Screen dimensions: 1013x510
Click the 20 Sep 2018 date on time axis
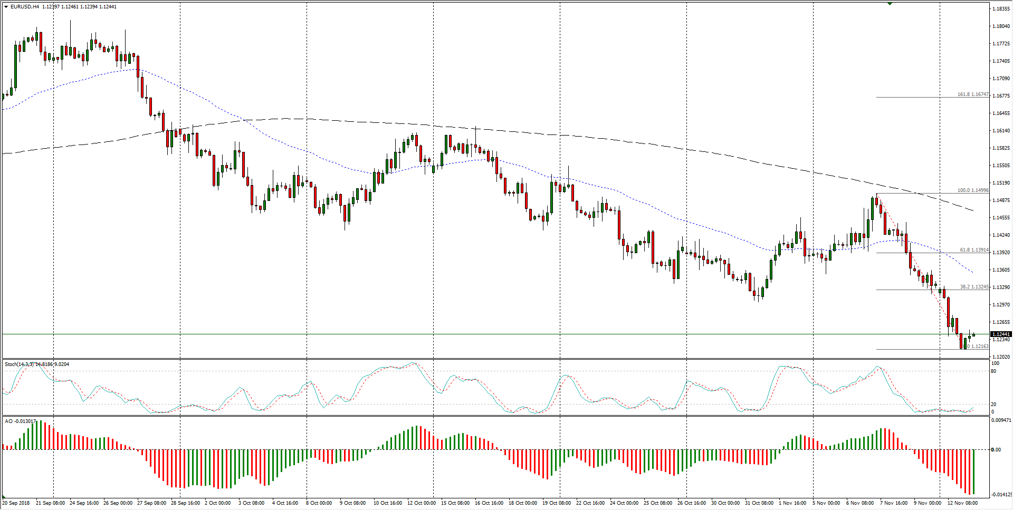16,503
